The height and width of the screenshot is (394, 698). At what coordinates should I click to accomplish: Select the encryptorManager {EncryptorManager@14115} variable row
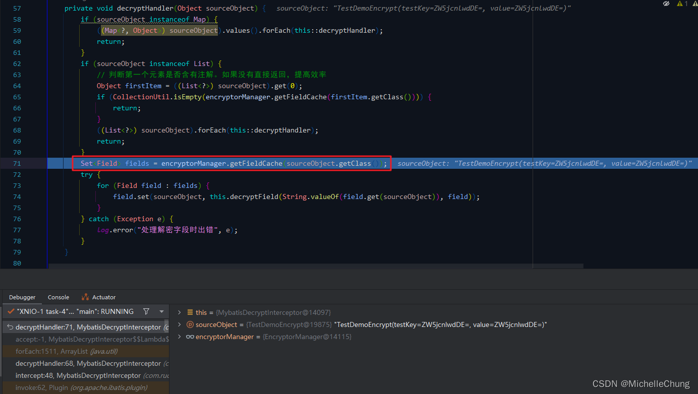tap(434, 337)
